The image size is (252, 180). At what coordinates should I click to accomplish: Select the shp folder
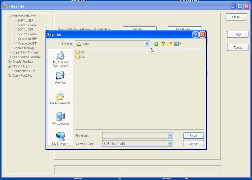(80, 57)
